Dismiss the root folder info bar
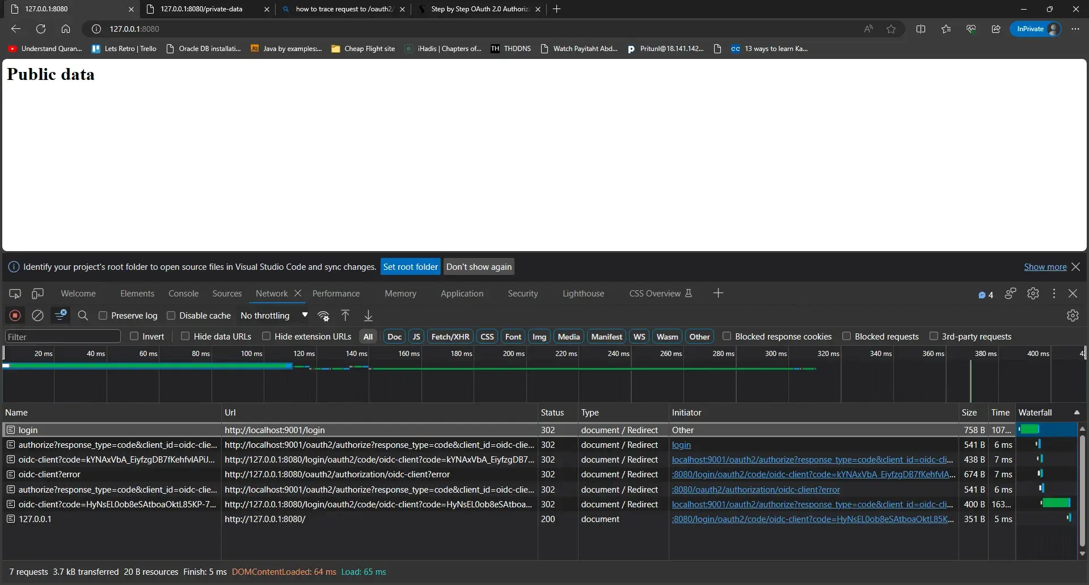 click(x=1075, y=266)
